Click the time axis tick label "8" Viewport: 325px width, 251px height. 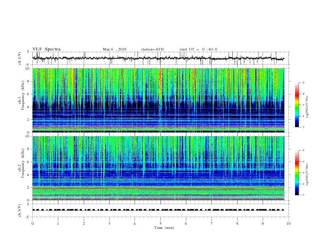(237, 224)
